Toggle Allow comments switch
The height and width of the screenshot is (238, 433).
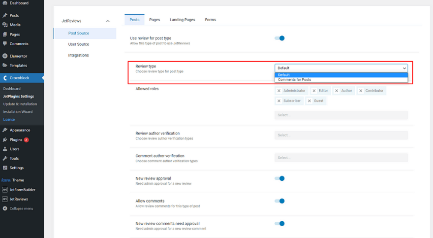[x=279, y=201]
